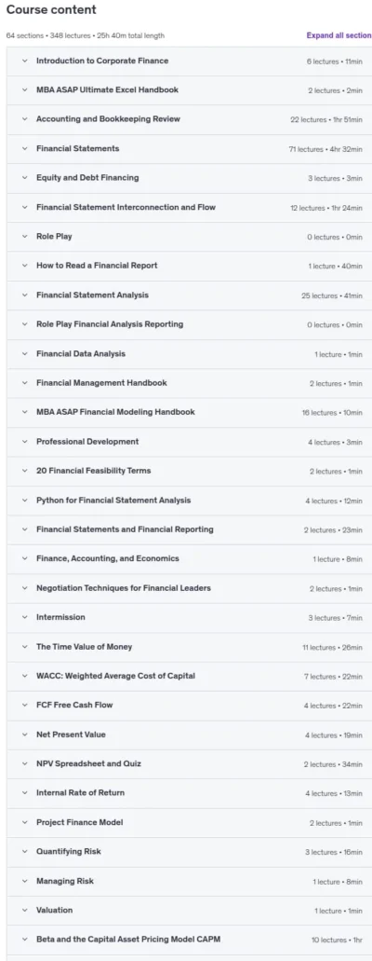The image size is (372, 961).
Task: Open the Equity and Debt Financing section
Action: pos(189,178)
